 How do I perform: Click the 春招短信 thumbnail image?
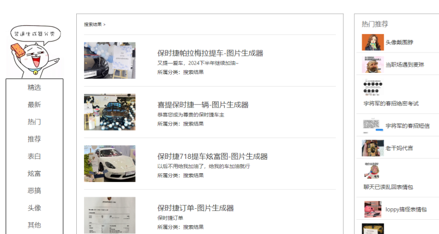(x=373, y=126)
